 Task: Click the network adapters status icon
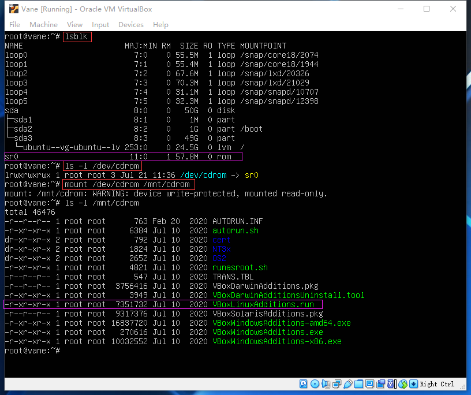click(x=337, y=384)
